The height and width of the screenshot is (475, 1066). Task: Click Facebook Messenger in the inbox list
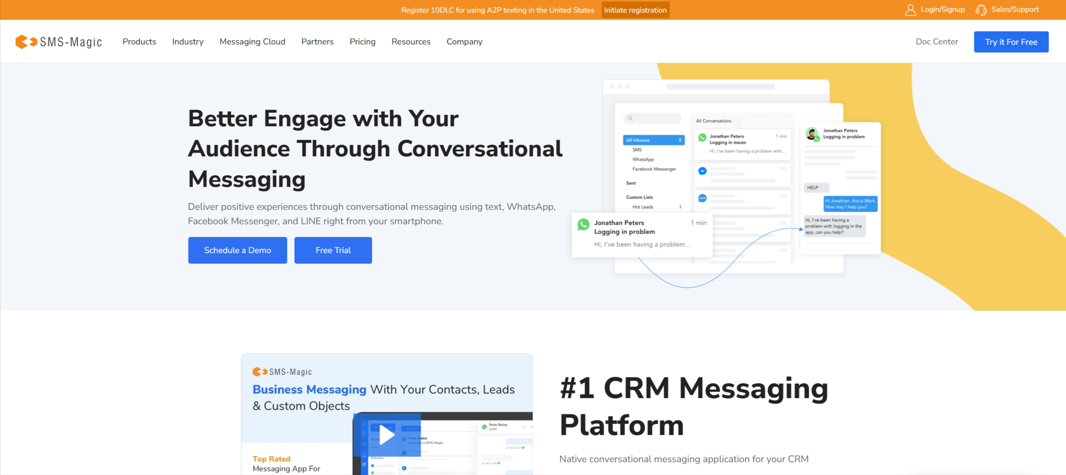tap(654, 169)
